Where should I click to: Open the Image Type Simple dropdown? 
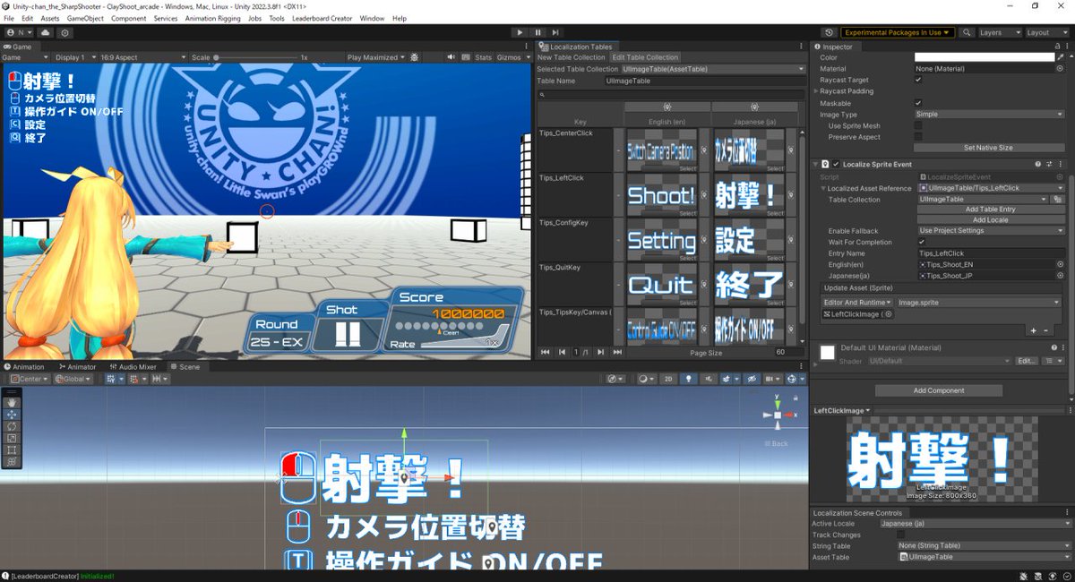991,115
